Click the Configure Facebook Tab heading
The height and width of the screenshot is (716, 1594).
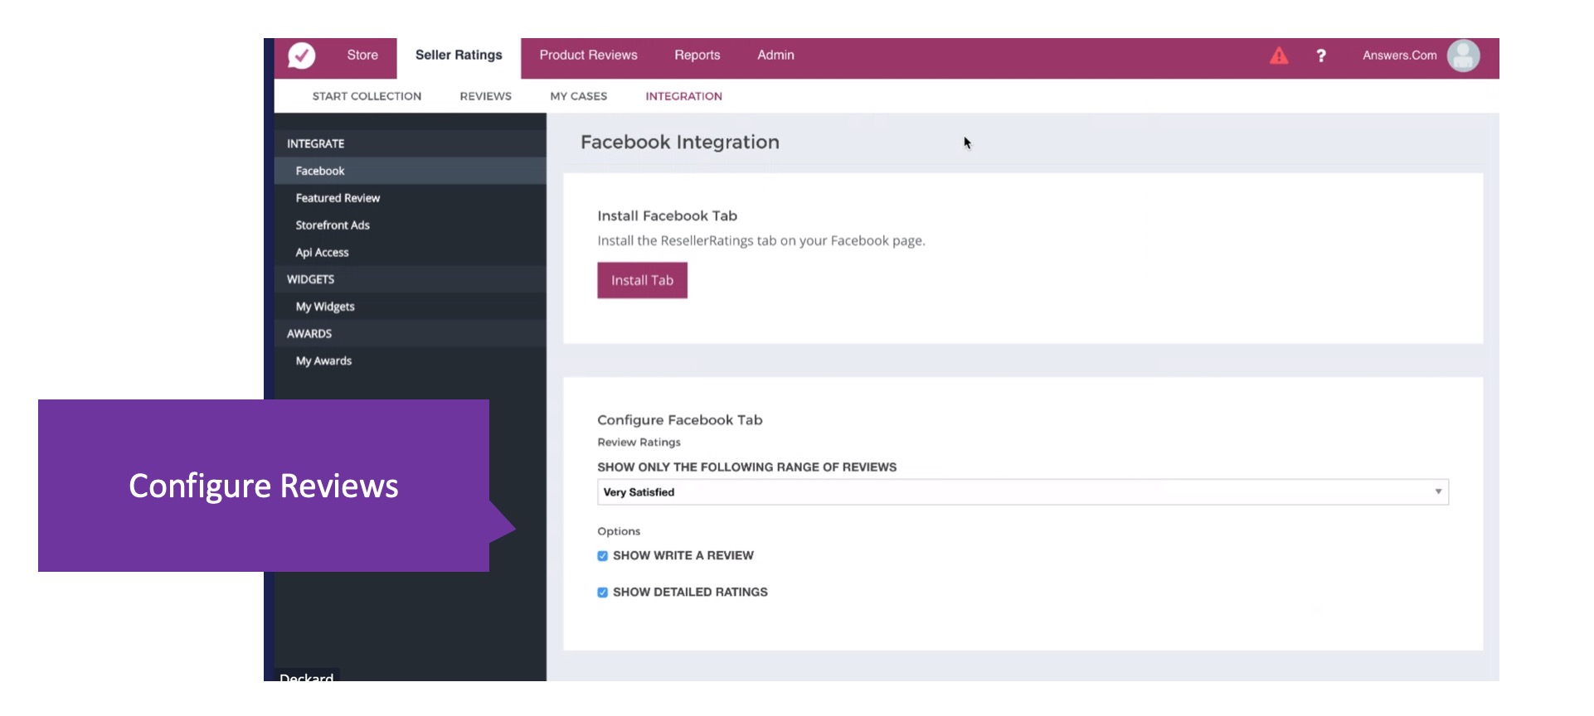coord(679,420)
